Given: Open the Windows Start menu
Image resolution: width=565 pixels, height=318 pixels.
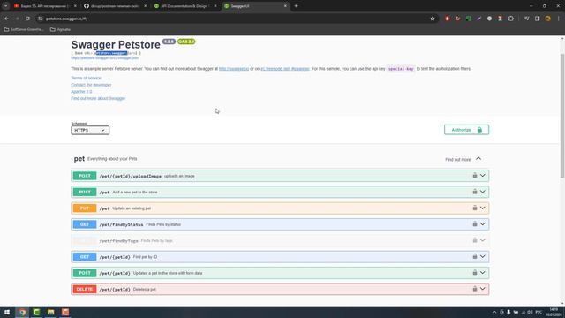Looking at the screenshot, I should tap(7, 312).
